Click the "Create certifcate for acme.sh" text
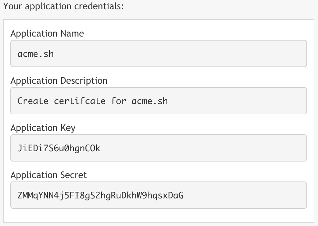318x226 pixels. 92,101
